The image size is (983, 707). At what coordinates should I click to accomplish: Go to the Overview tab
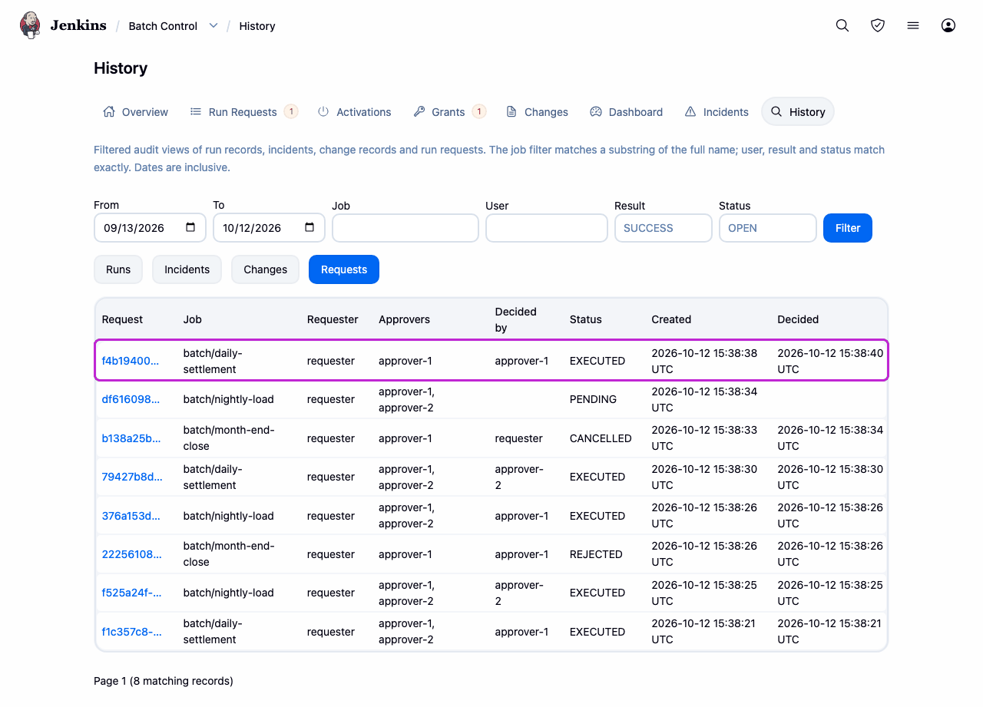click(135, 112)
